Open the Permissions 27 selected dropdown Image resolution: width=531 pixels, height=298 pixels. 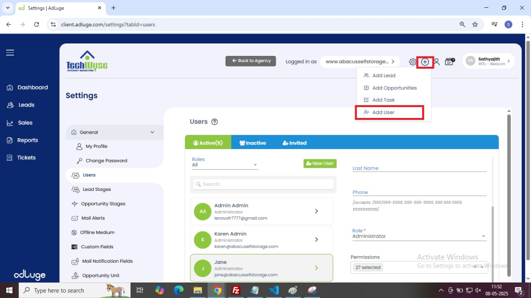418,267
